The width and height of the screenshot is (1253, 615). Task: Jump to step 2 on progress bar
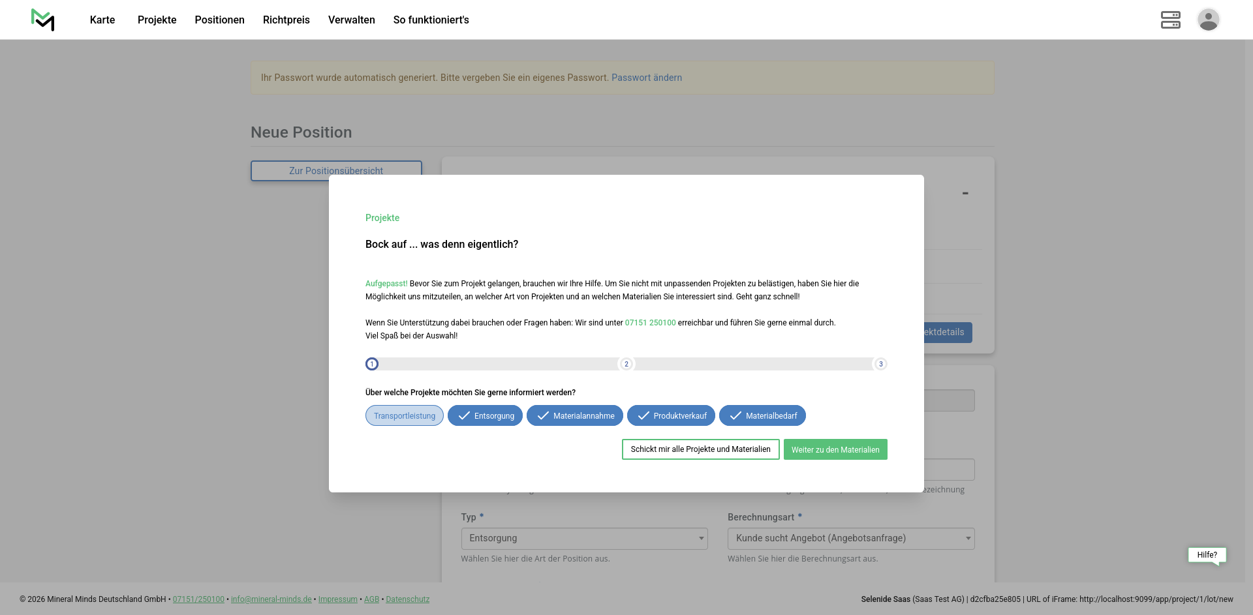tap(626, 364)
